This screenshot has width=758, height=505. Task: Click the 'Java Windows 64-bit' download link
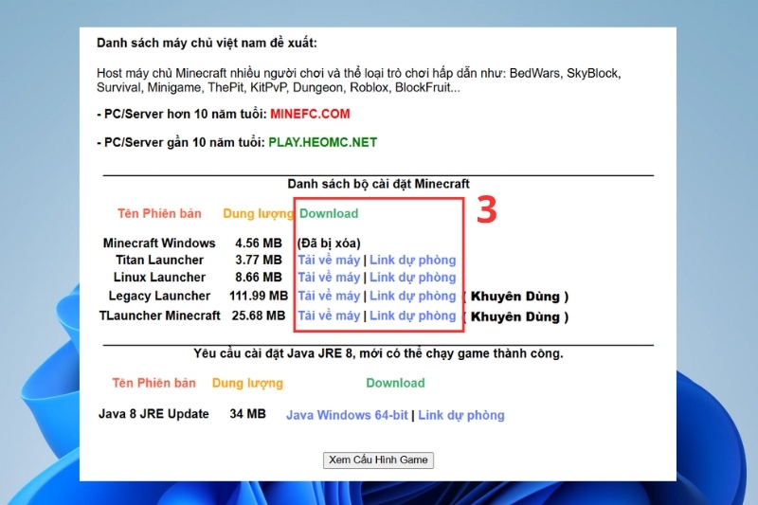click(x=347, y=415)
